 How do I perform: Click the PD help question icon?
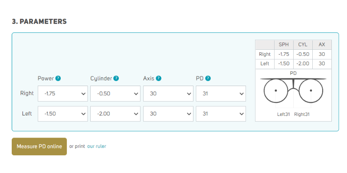click(x=208, y=79)
